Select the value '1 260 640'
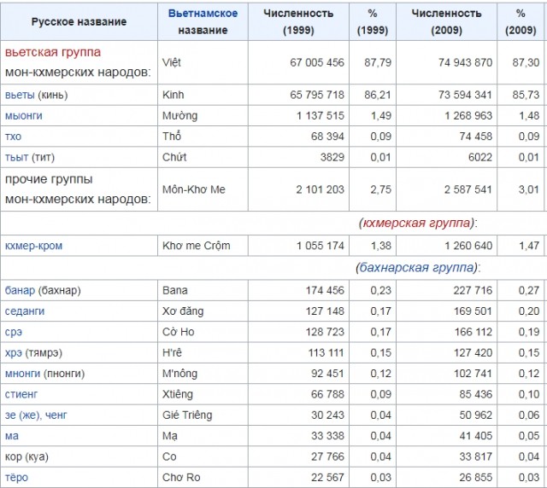The height and width of the screenshot is (488, 547). [x=468, y=246]
